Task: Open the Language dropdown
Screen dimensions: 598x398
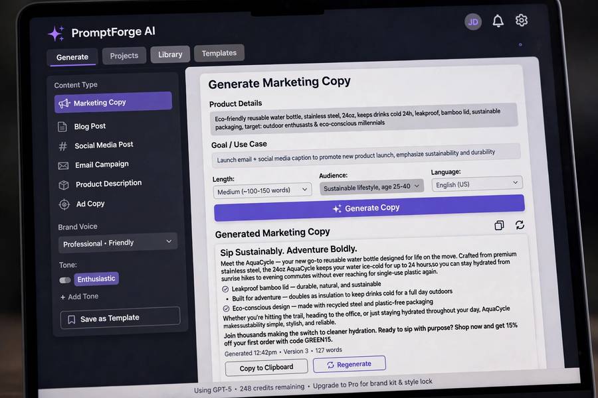Action: 476,184
